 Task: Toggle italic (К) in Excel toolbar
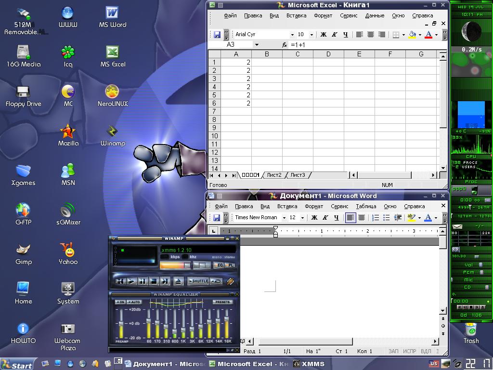(x=335, y=35)
